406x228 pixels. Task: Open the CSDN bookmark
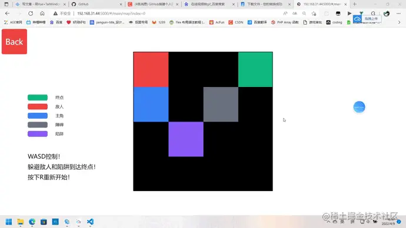tap(236, 22)
